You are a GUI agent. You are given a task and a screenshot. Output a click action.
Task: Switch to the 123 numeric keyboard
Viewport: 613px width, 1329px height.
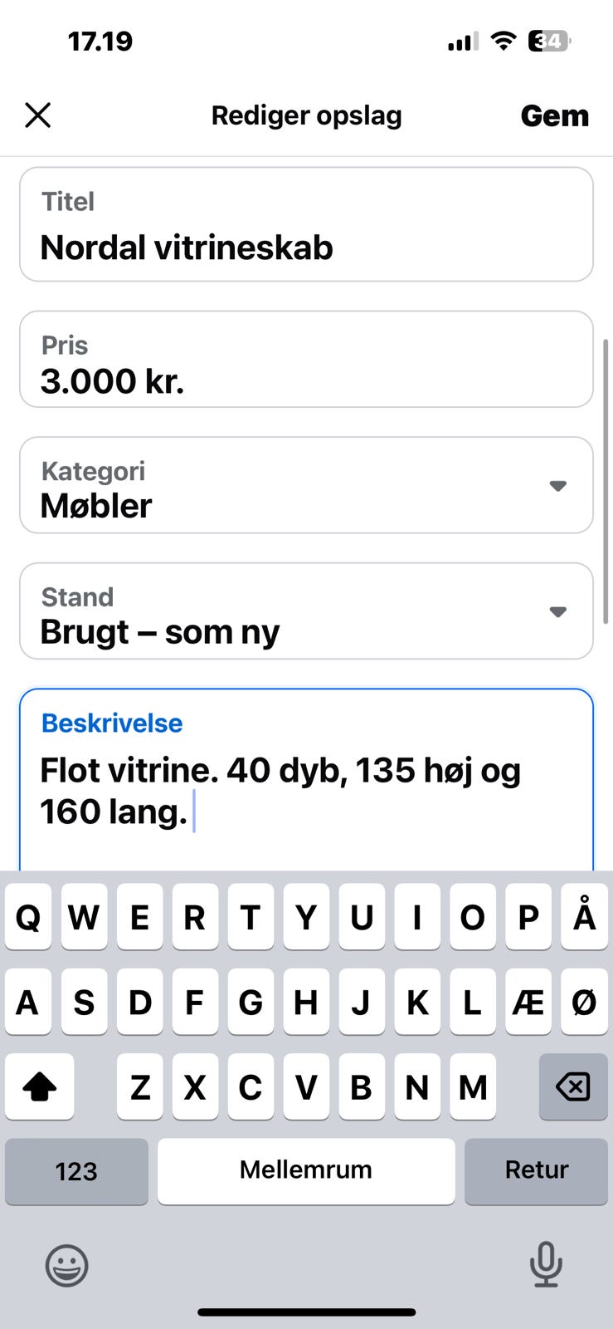coord(76,1171)
